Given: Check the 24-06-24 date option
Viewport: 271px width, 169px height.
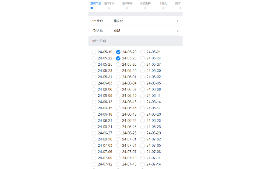Looking at the screenshot, I should (x=94, y=127).
